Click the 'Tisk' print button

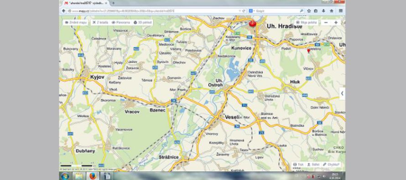[298, 165]
